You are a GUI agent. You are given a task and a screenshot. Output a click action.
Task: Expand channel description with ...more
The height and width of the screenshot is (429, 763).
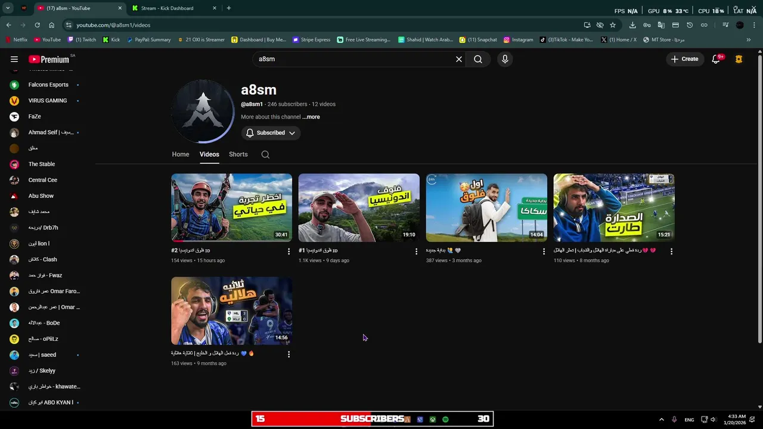(311, 117)
